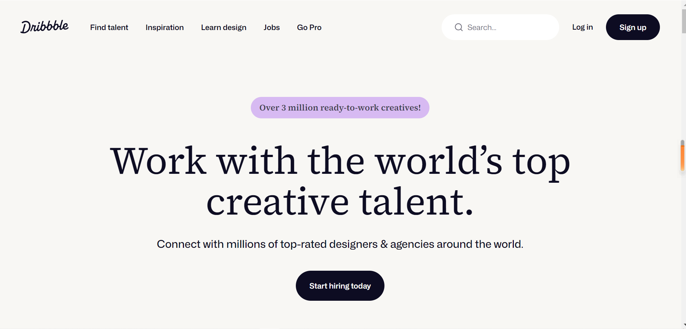Click the scrollbar up arrow

tap(684, 4)
